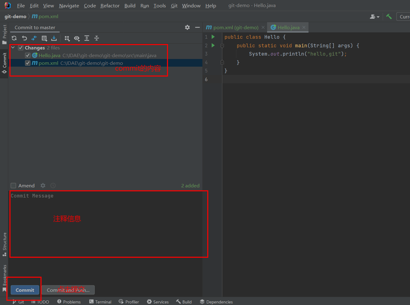Open the View Options eye icon
This screenshot has width=410, height=305.
(x=77, y=38)
